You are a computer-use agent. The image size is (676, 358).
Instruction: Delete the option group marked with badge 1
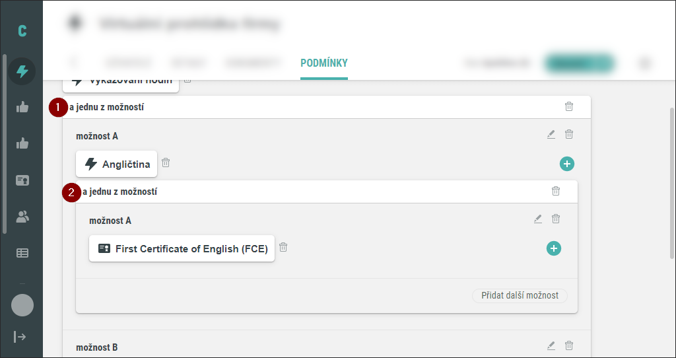569,106
